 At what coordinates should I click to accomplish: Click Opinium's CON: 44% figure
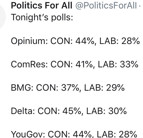point(72,41)
